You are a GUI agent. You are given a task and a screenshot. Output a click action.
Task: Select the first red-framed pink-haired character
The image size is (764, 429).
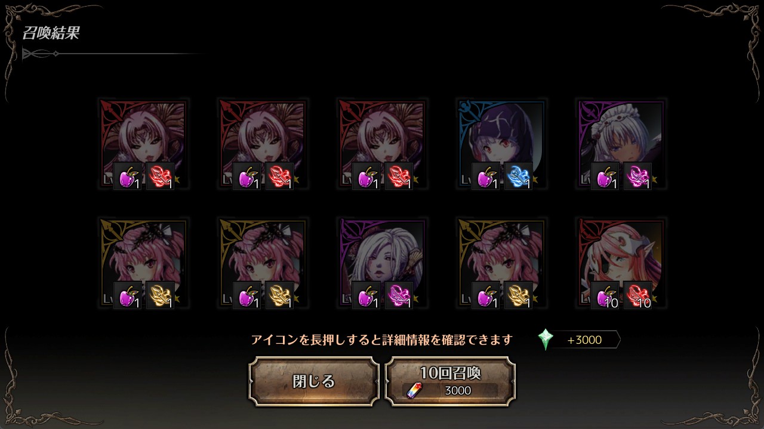tap(143, 144)
